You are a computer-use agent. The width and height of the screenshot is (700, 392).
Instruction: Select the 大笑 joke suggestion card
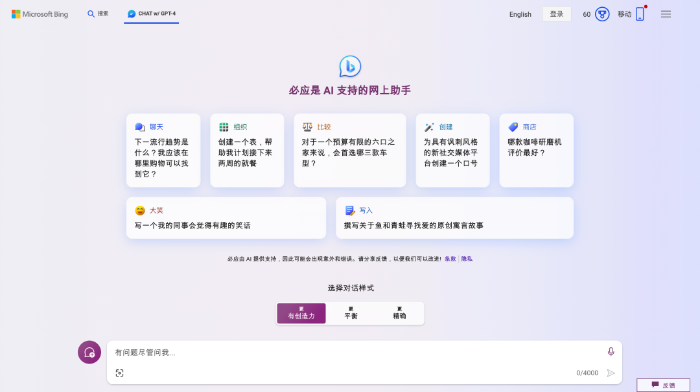[226, 218]
